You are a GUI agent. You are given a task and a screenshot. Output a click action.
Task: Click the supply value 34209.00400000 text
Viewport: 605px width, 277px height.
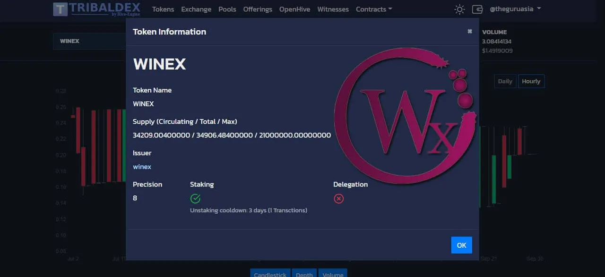[161, 135]
